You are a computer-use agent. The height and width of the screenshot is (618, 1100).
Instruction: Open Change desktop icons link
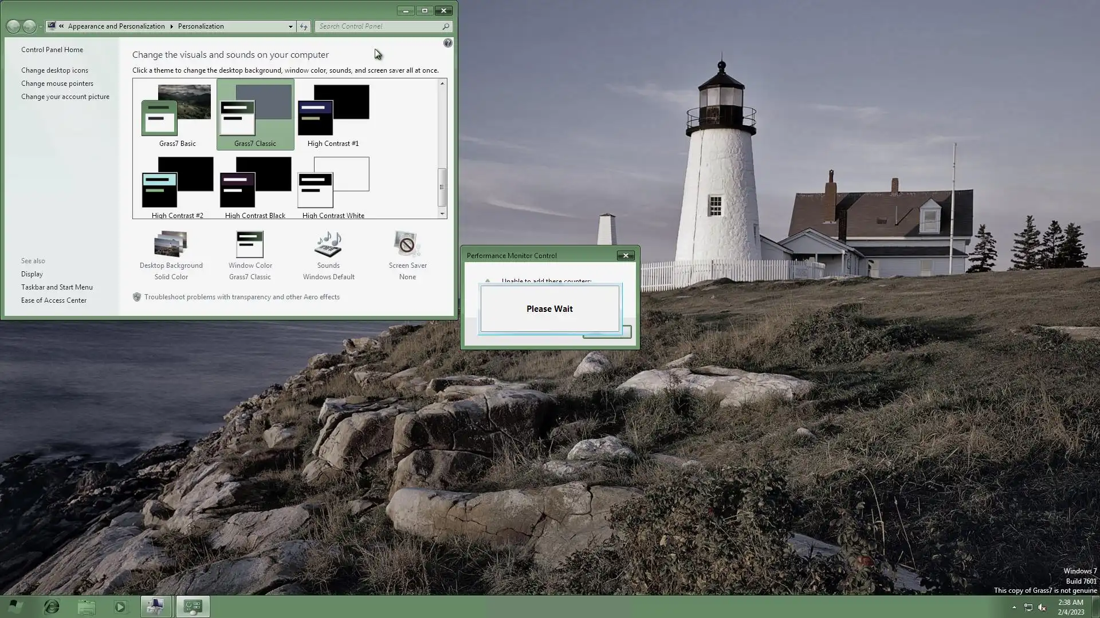[54, 70]
